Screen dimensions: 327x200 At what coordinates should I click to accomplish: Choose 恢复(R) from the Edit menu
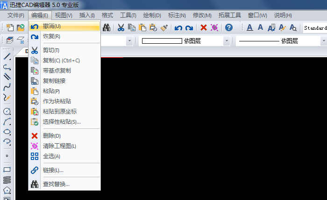pyautogui.click(x=64, y=36)
